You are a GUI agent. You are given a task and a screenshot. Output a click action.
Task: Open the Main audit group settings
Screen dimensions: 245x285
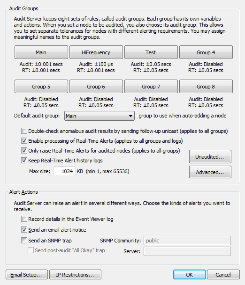click(41, 52)
